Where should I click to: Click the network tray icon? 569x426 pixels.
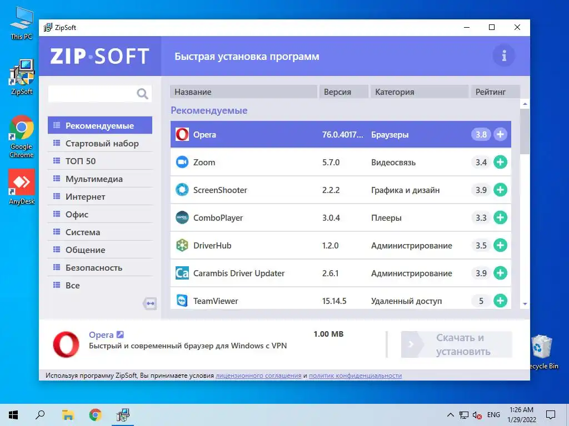tap(464, 415)
